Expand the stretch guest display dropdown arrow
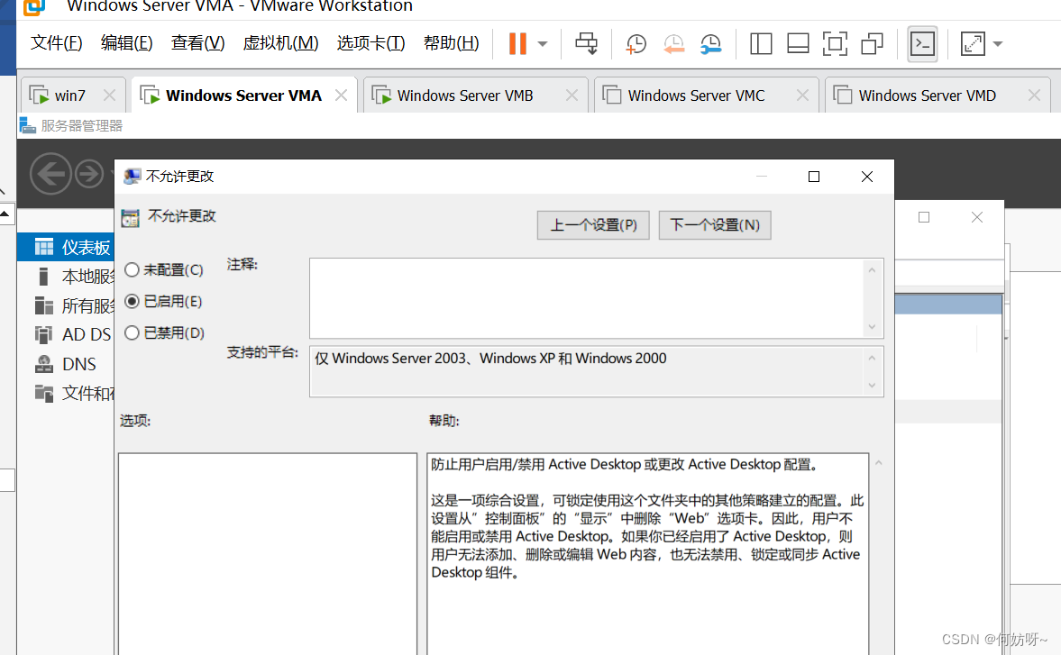This screenshot has height=655, width=1061. pyautogui.click(x=998, y=43)
